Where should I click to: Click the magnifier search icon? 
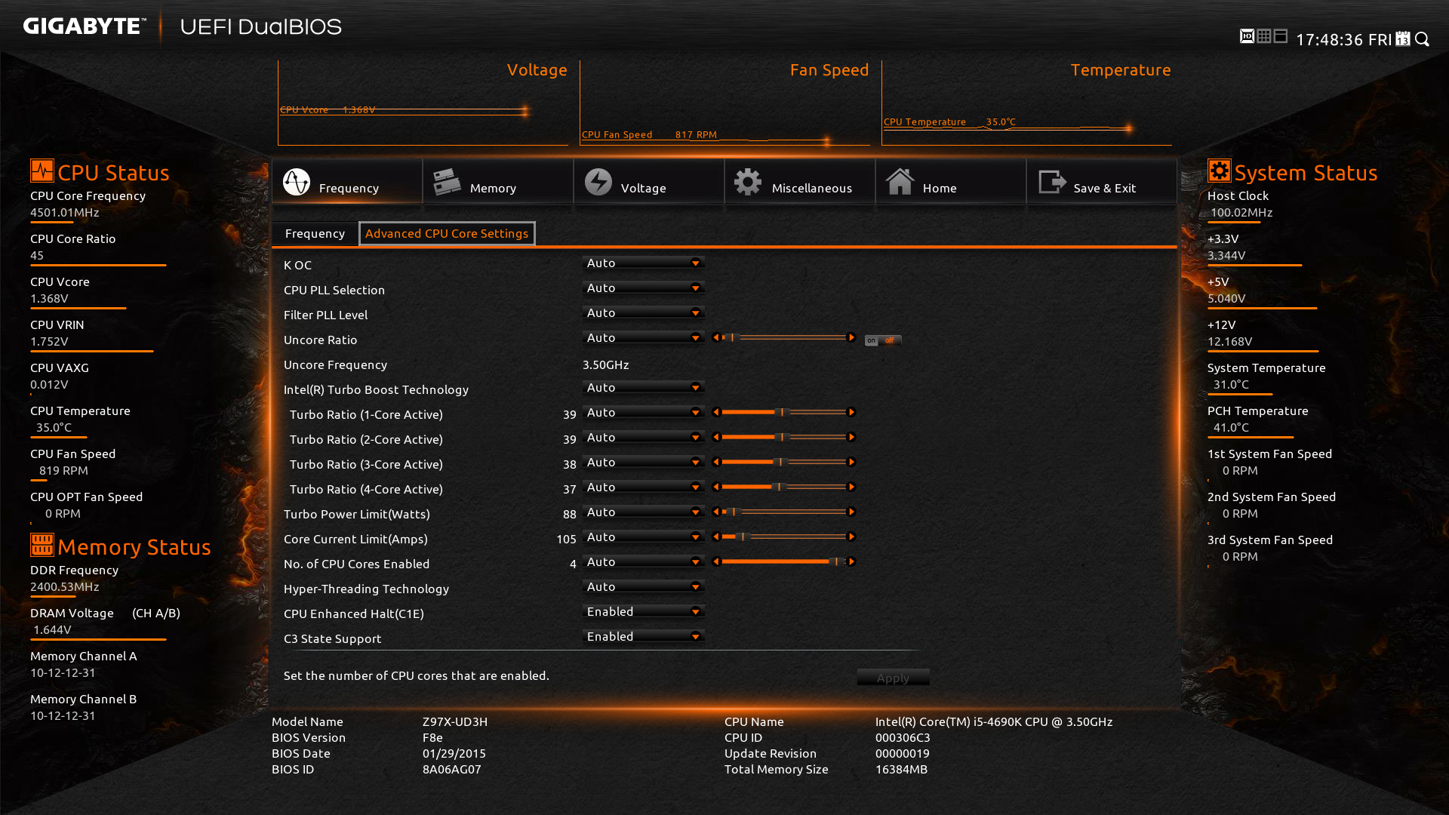point(1422,38)
